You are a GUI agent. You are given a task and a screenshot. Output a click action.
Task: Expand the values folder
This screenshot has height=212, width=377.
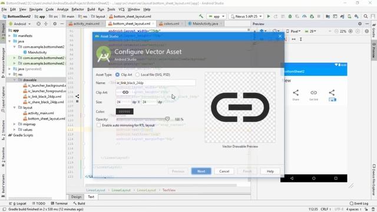[15, 130]
